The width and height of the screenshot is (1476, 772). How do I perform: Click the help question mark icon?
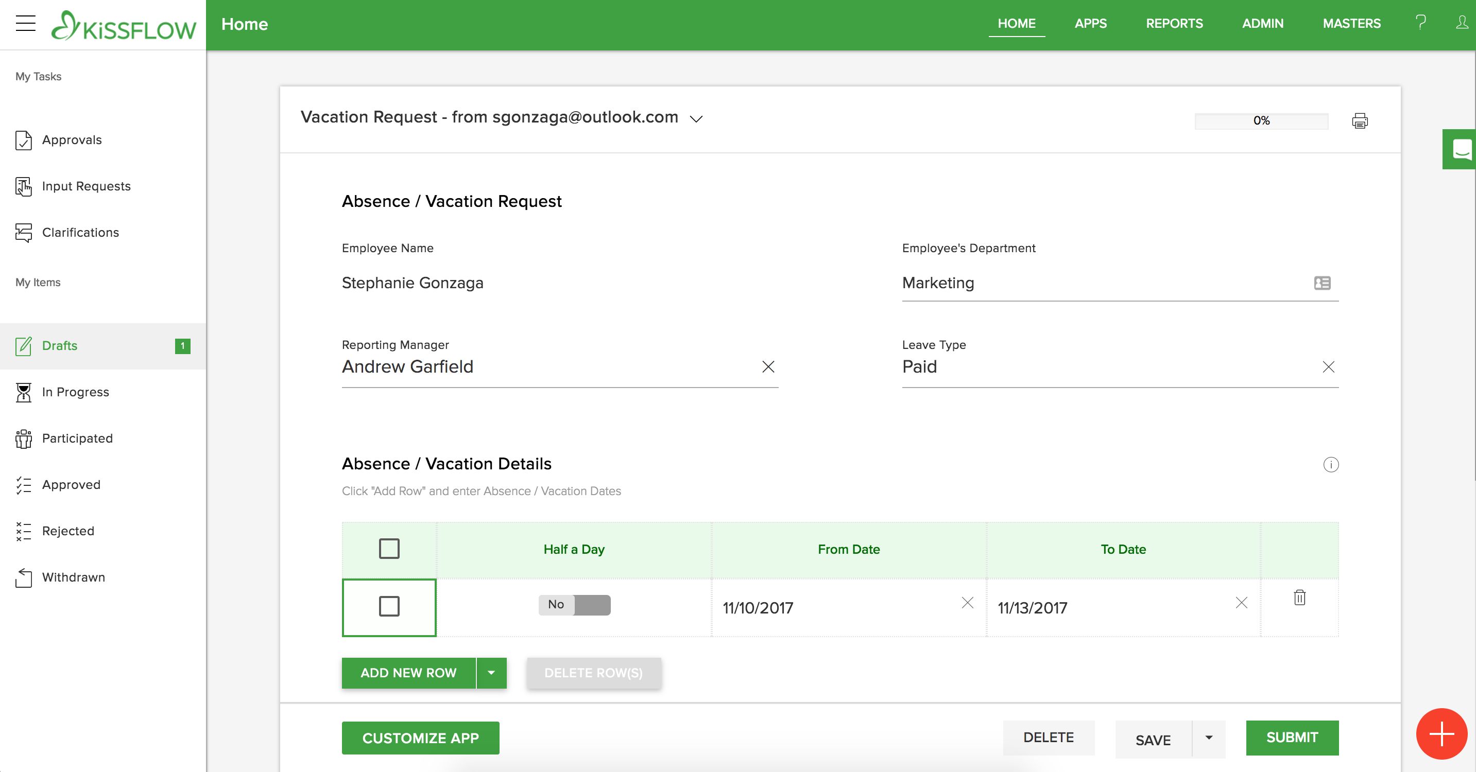1420,23
